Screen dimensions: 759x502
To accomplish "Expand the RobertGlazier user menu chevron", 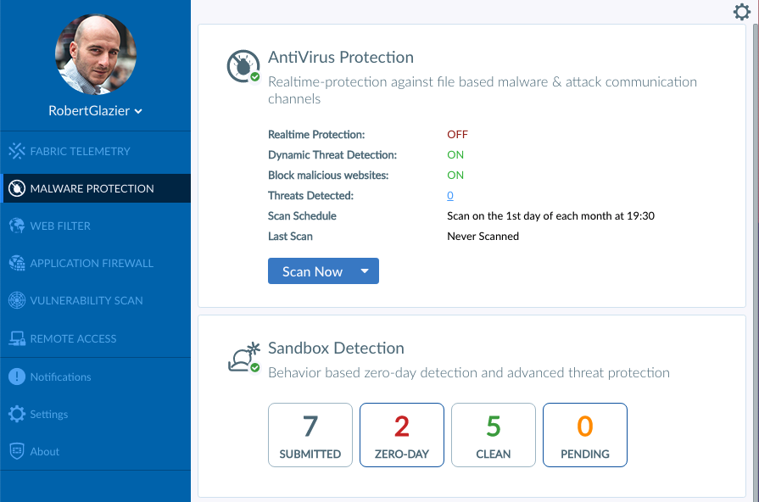I will point(138,111).
